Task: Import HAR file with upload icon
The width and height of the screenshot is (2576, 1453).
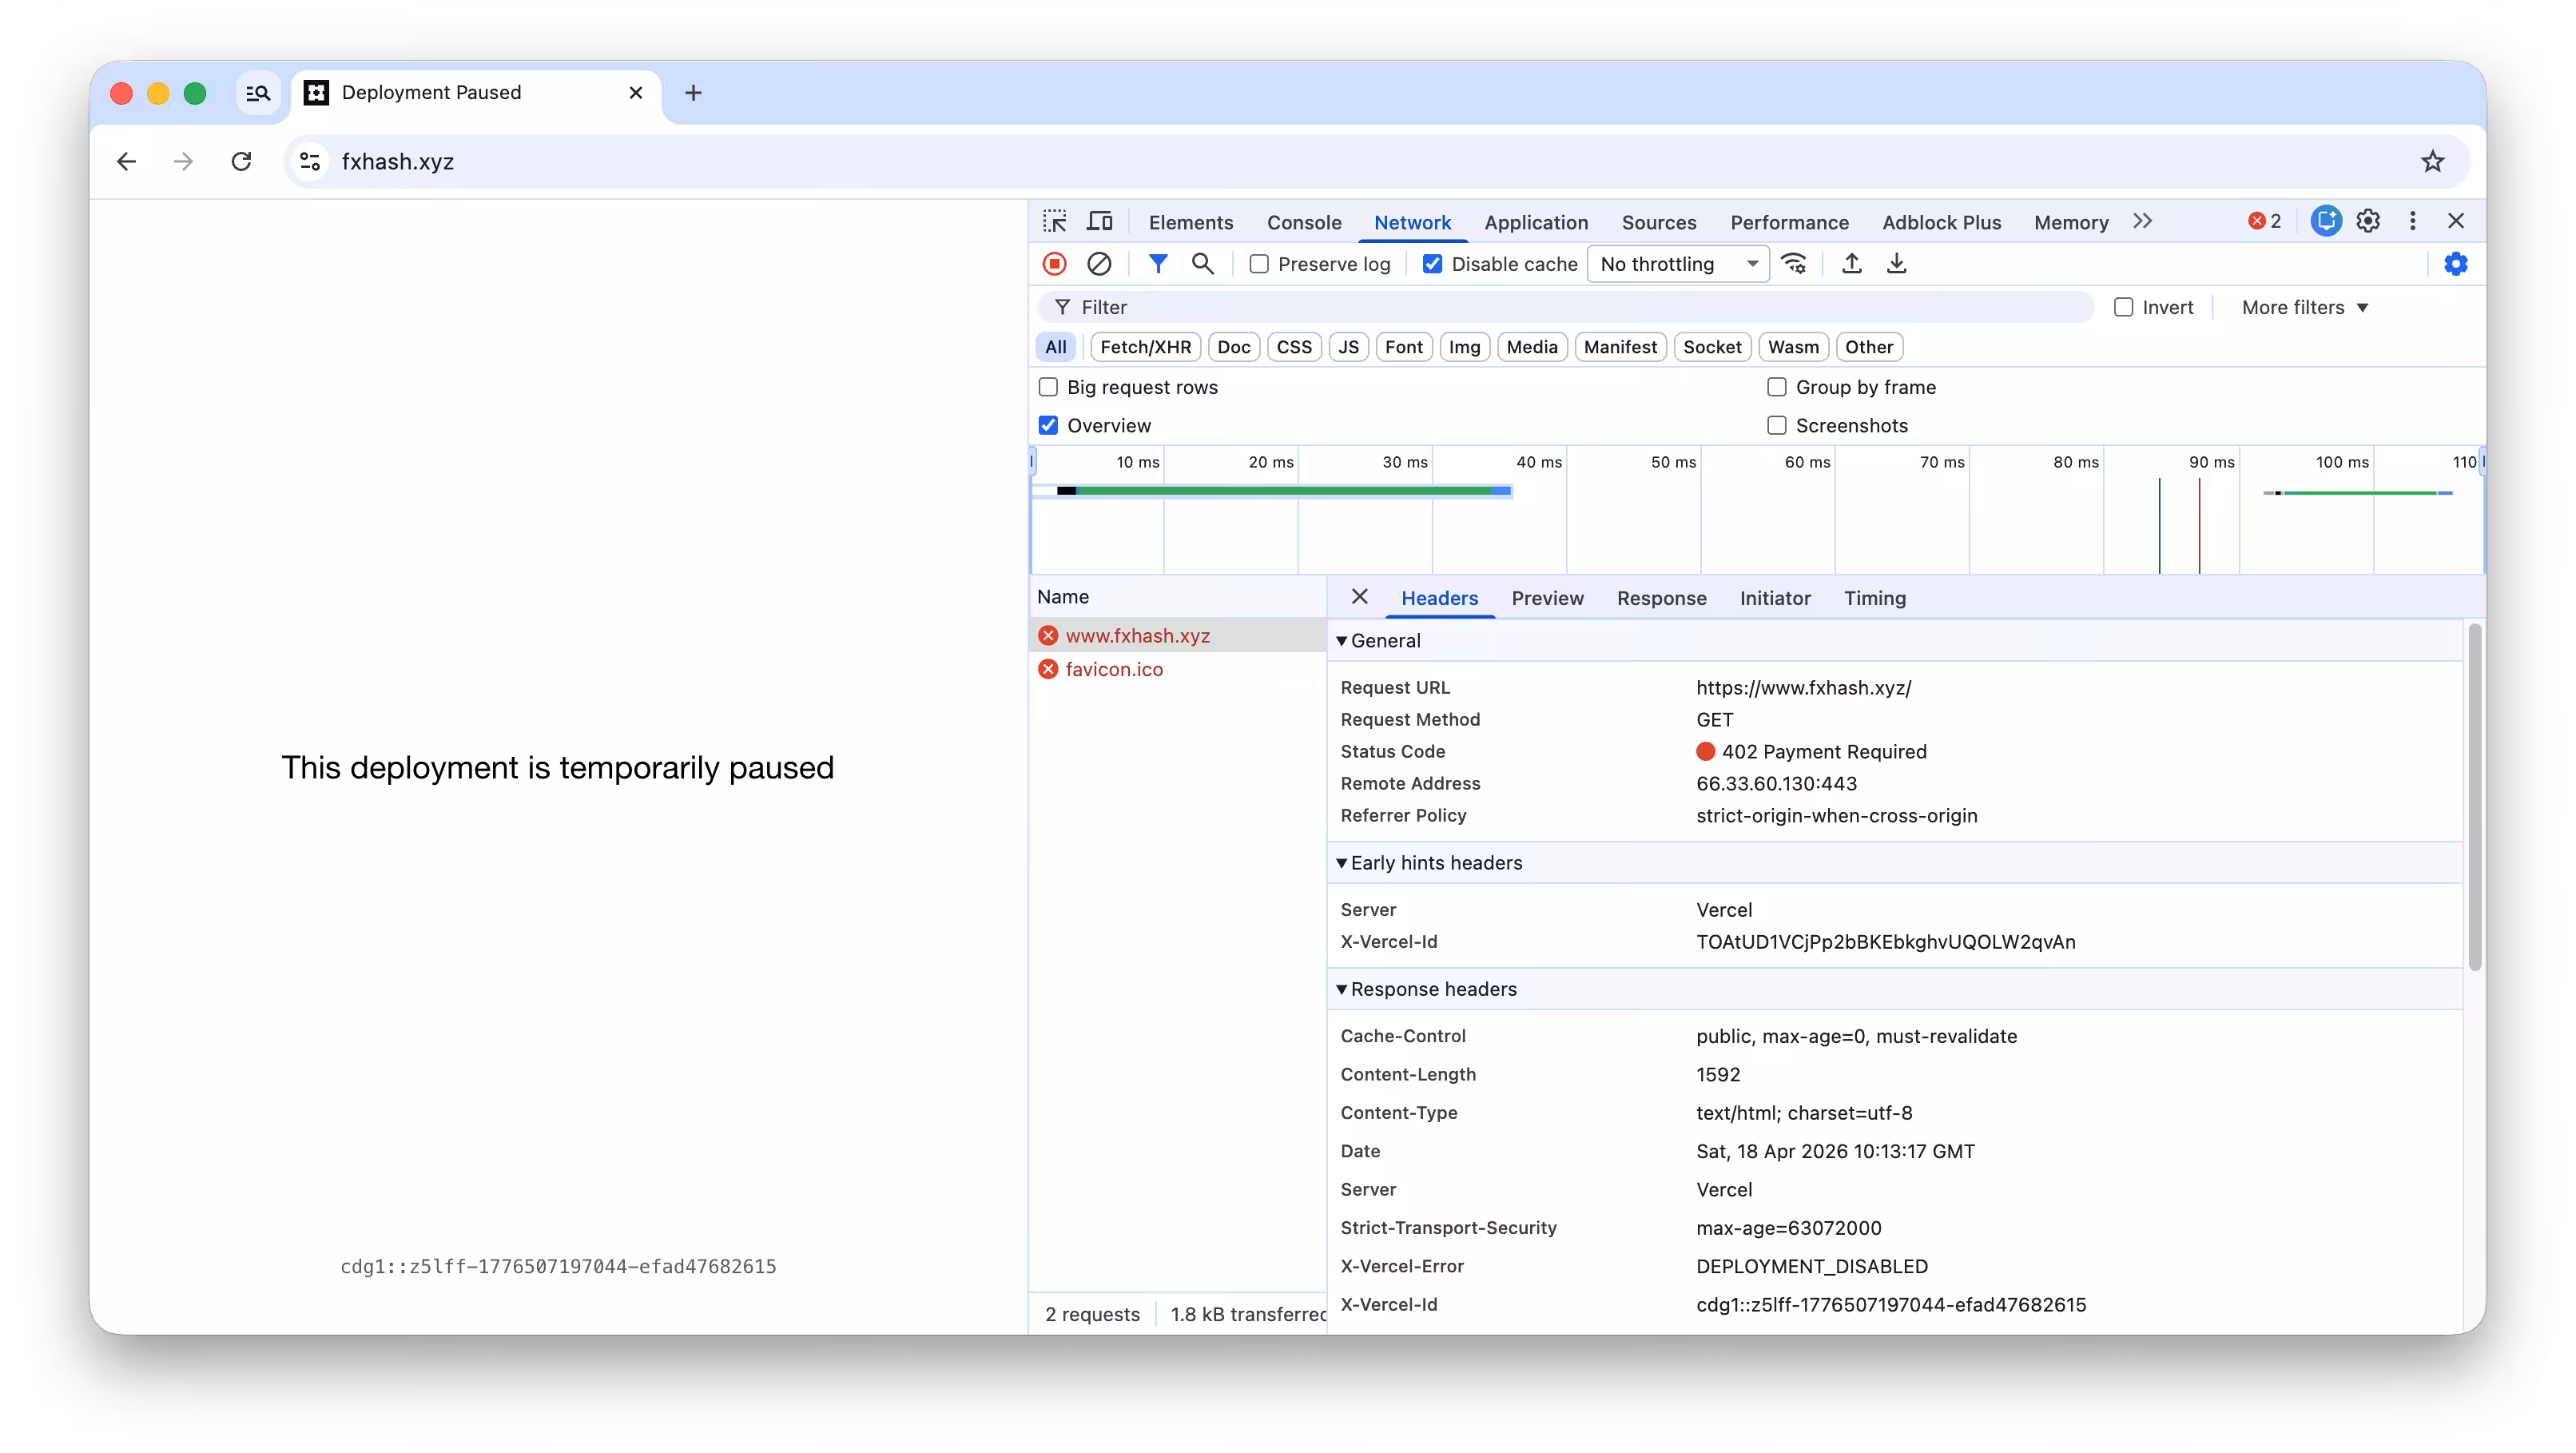Action: (x=1851, y=264)
